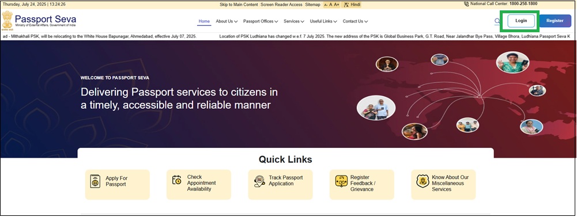Increase font size with A+ control
The width and height of the screenshot is (577, 217).
(x=336, y=5)
